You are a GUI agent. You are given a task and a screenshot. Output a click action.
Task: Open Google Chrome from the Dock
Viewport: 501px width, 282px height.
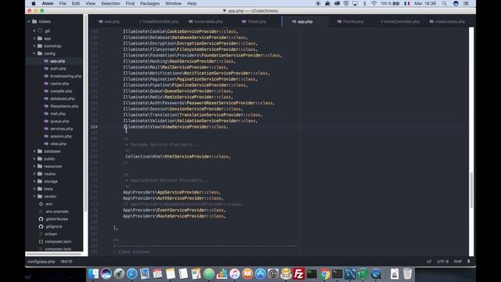pos(324,274)
